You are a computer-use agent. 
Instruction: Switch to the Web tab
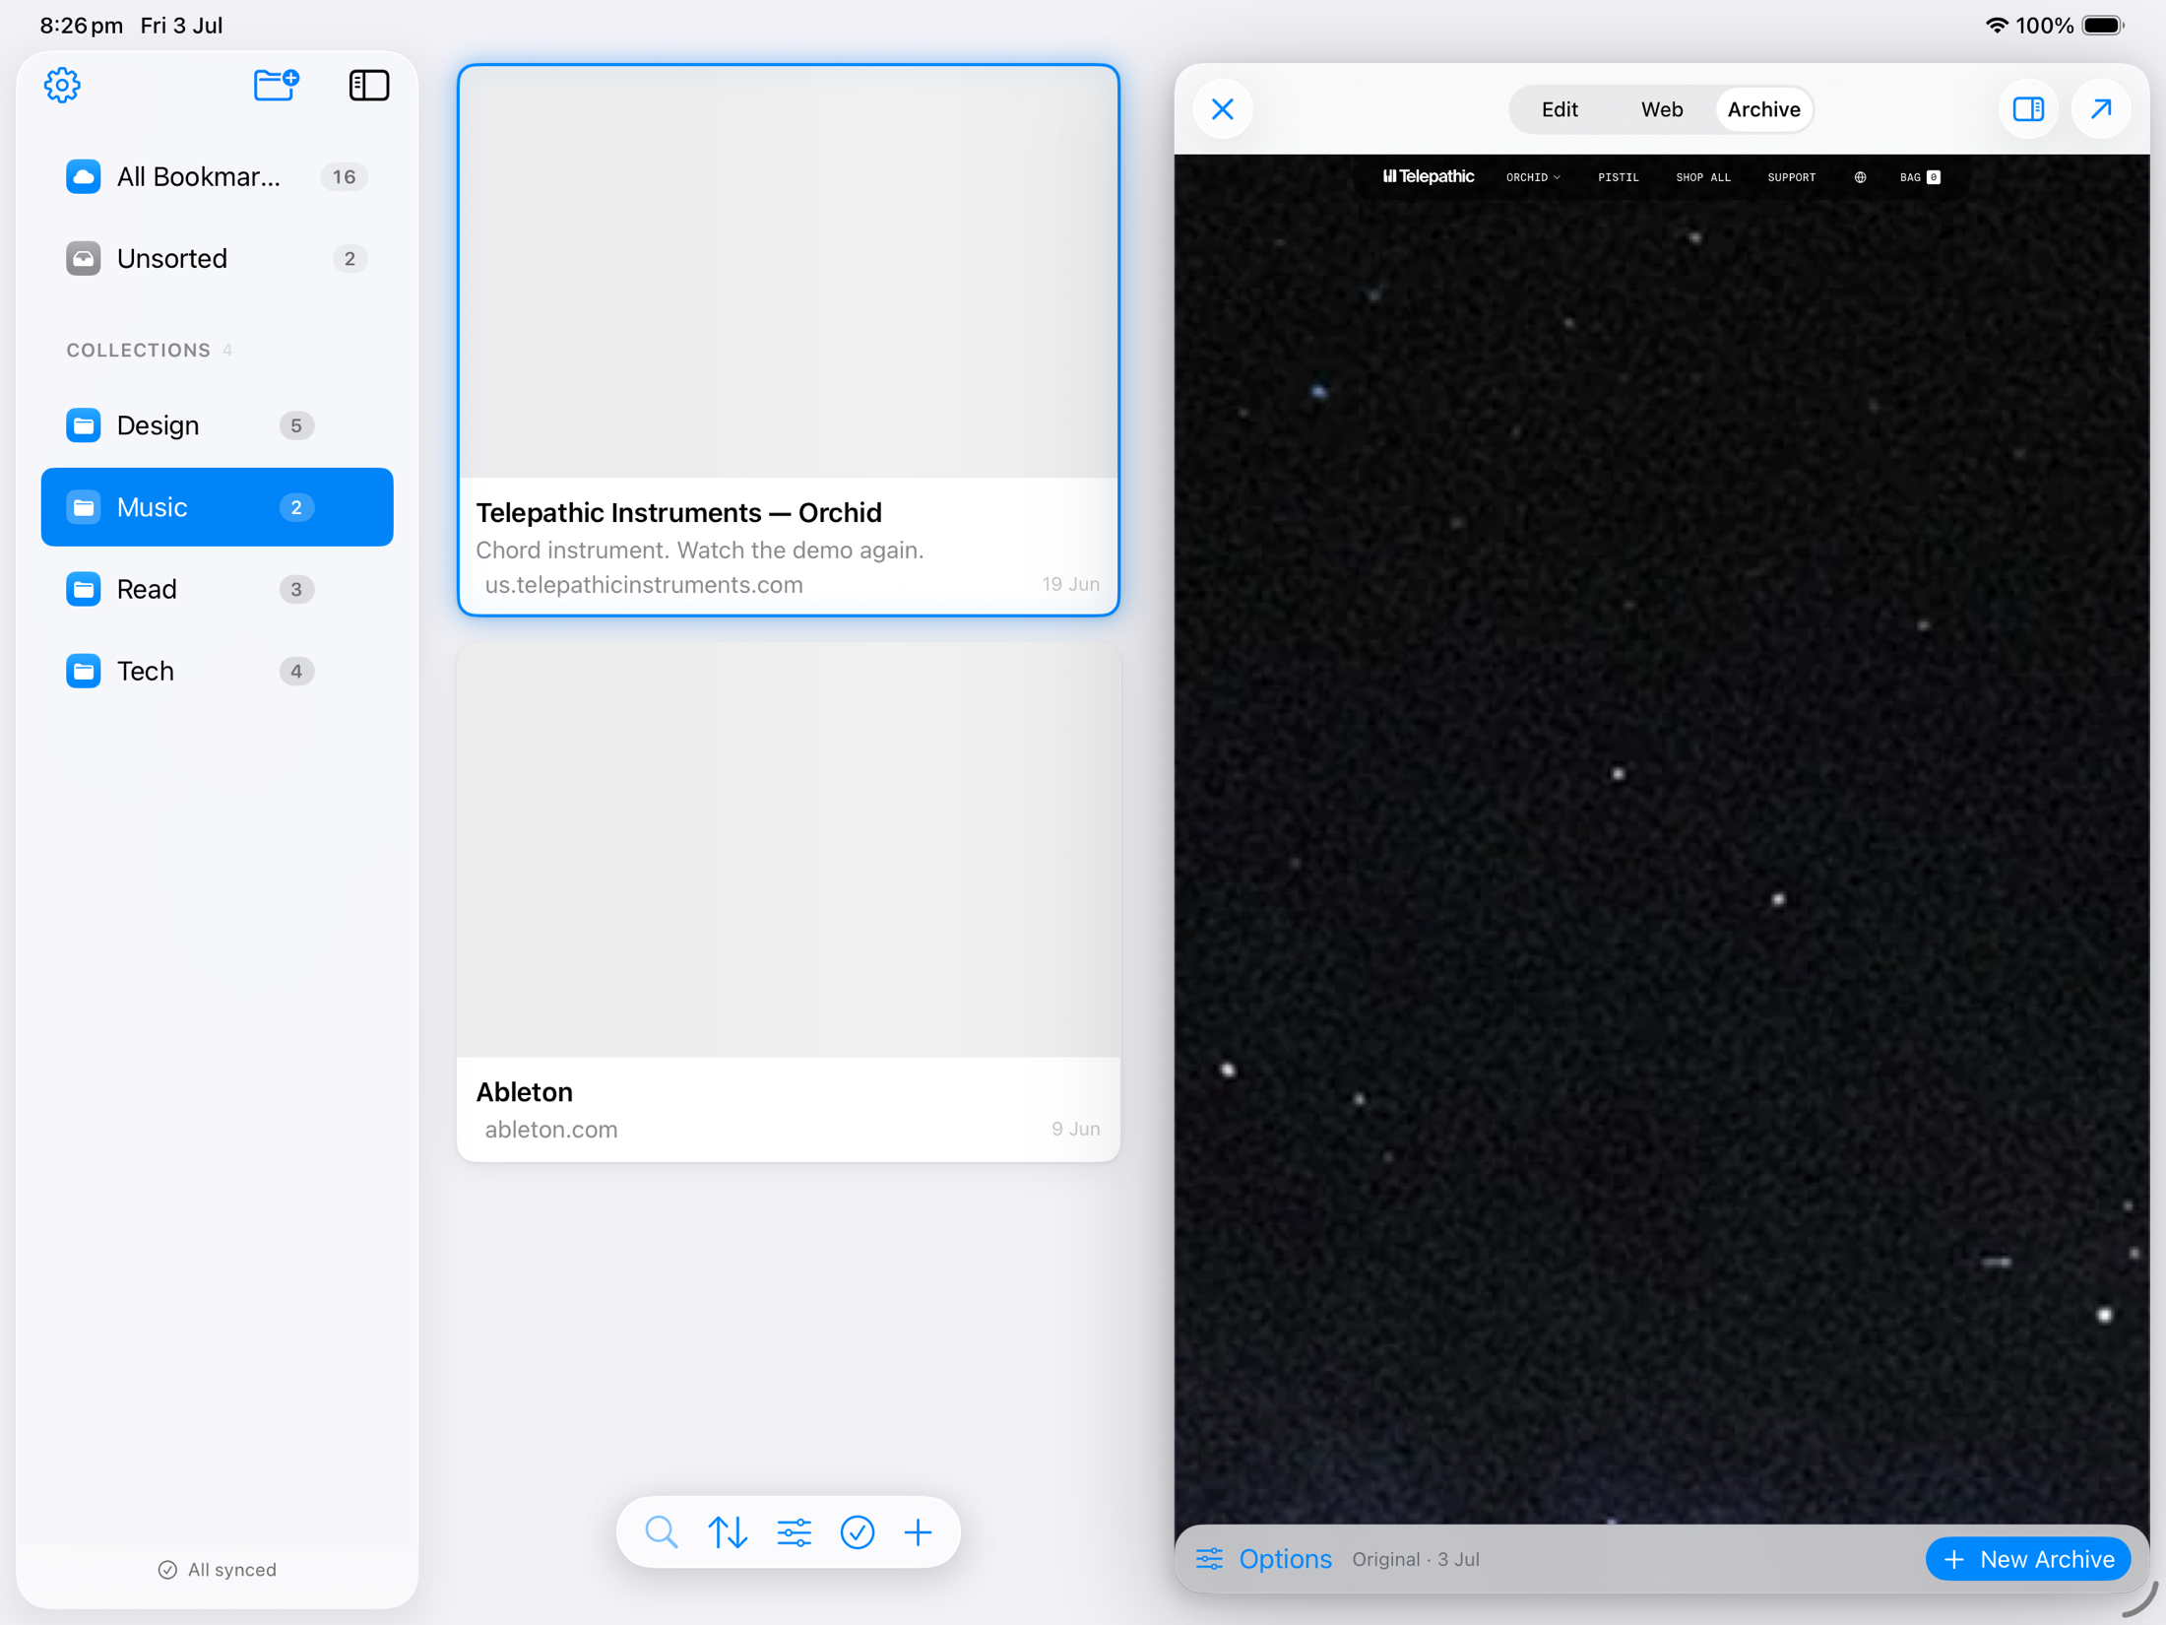pos(1662,109)
